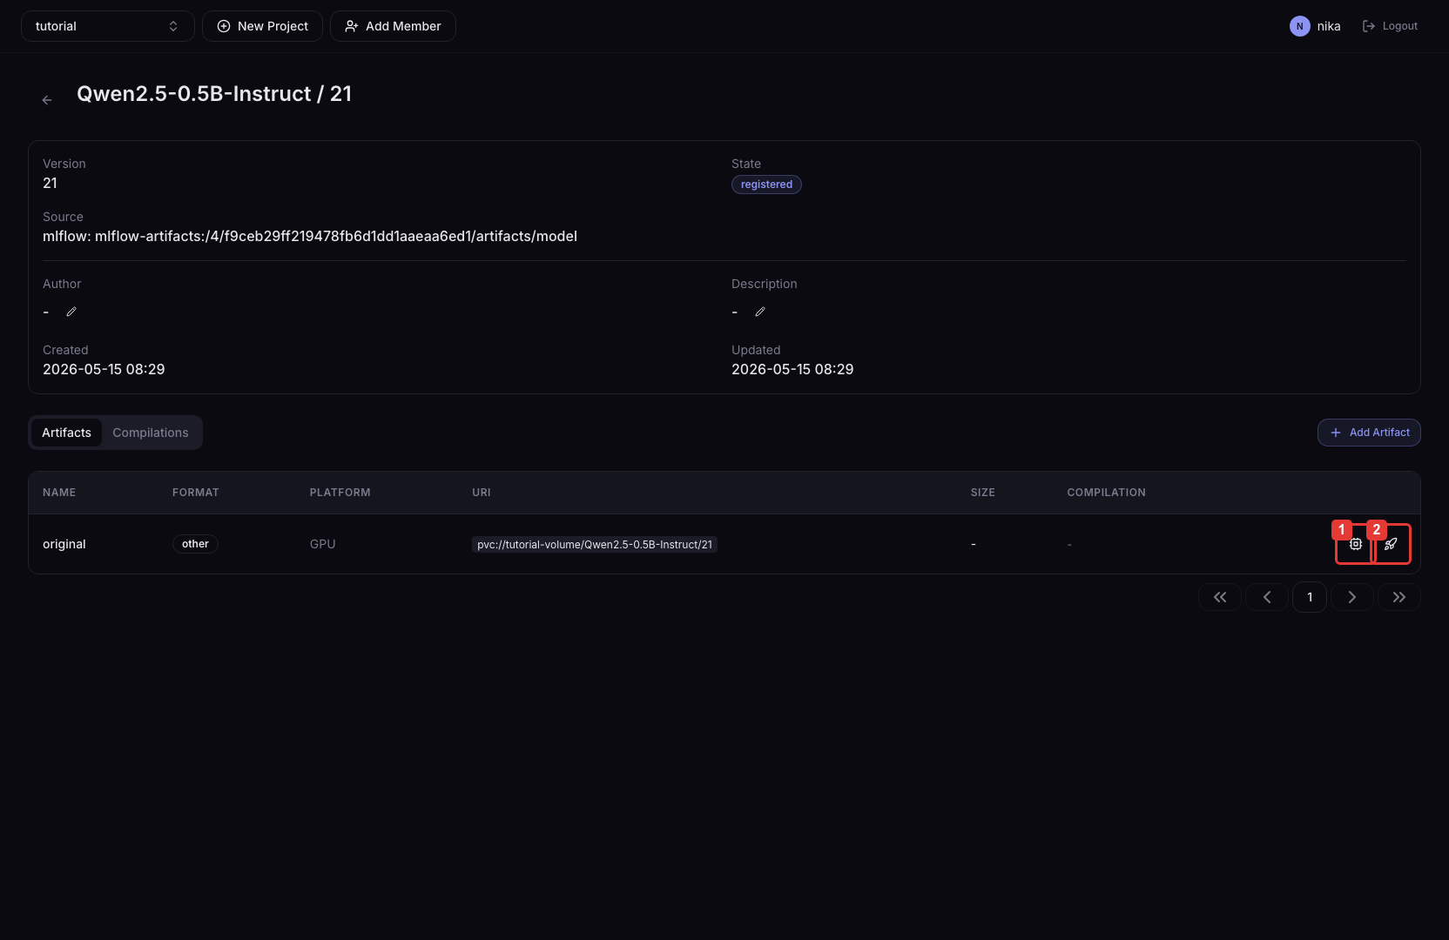Jump to first page of artifacts
The height and width of the screenshot is (940, 1449).
pos(1220,597)
